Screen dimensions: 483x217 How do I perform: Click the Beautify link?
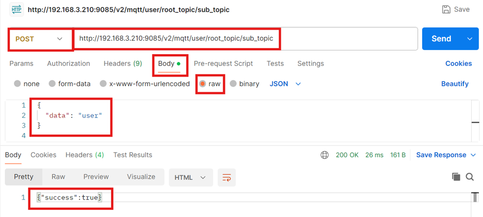pos(455,84)
